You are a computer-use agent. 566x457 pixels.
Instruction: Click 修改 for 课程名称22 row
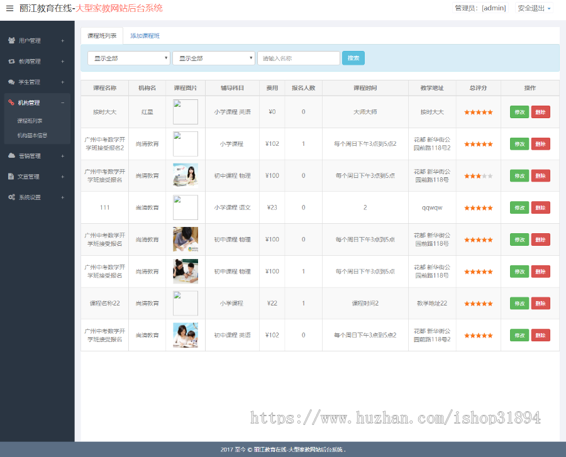[519, 304]
